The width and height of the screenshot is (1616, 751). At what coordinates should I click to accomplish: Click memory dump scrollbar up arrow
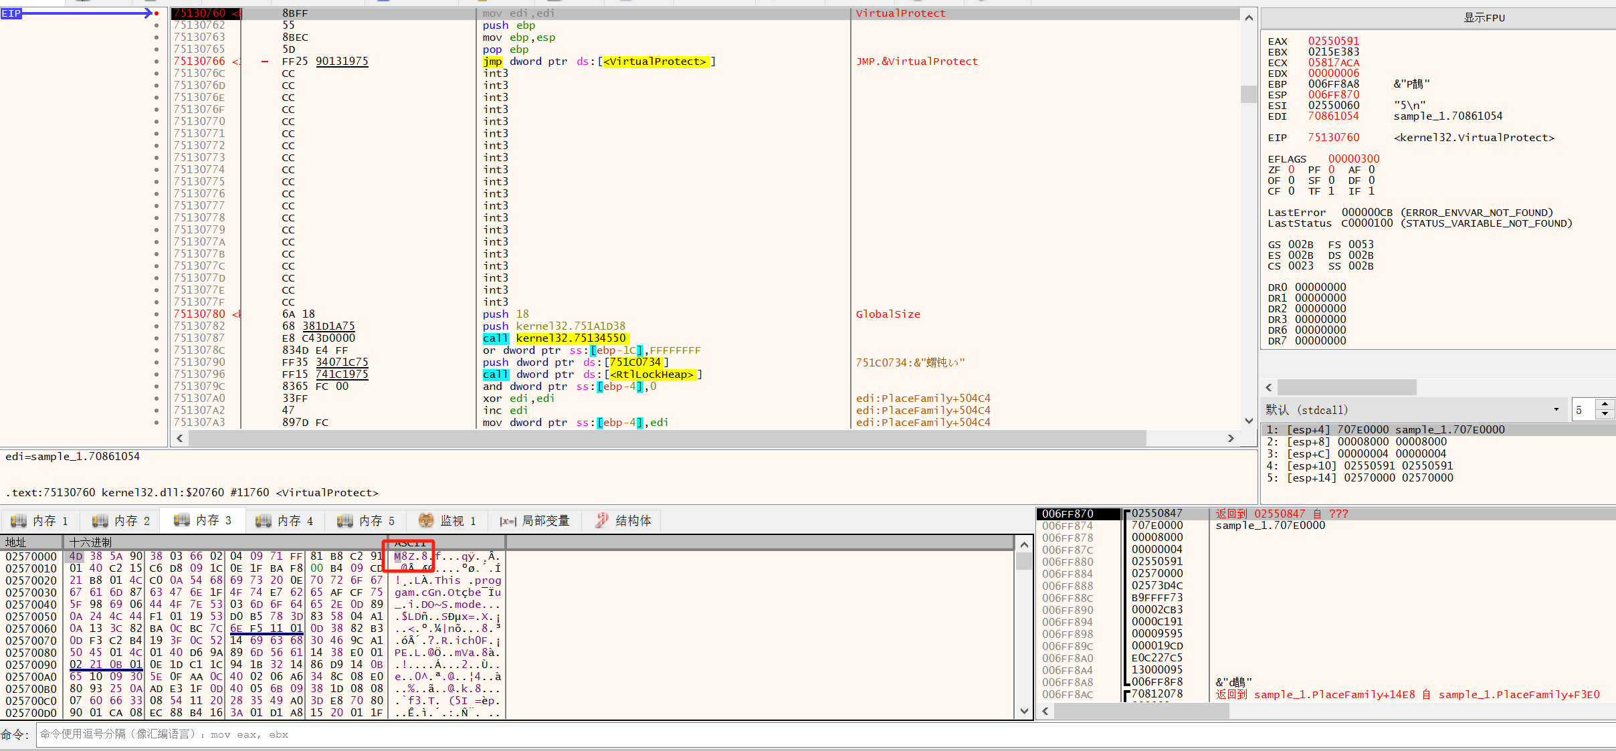(x=1024, y=545)
